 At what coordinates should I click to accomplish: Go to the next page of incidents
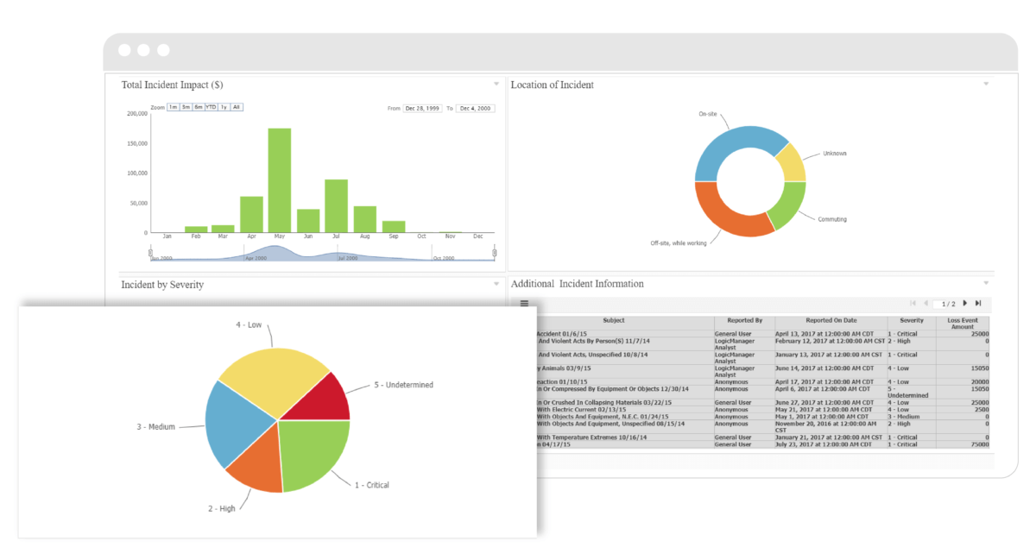coord(965,304)
